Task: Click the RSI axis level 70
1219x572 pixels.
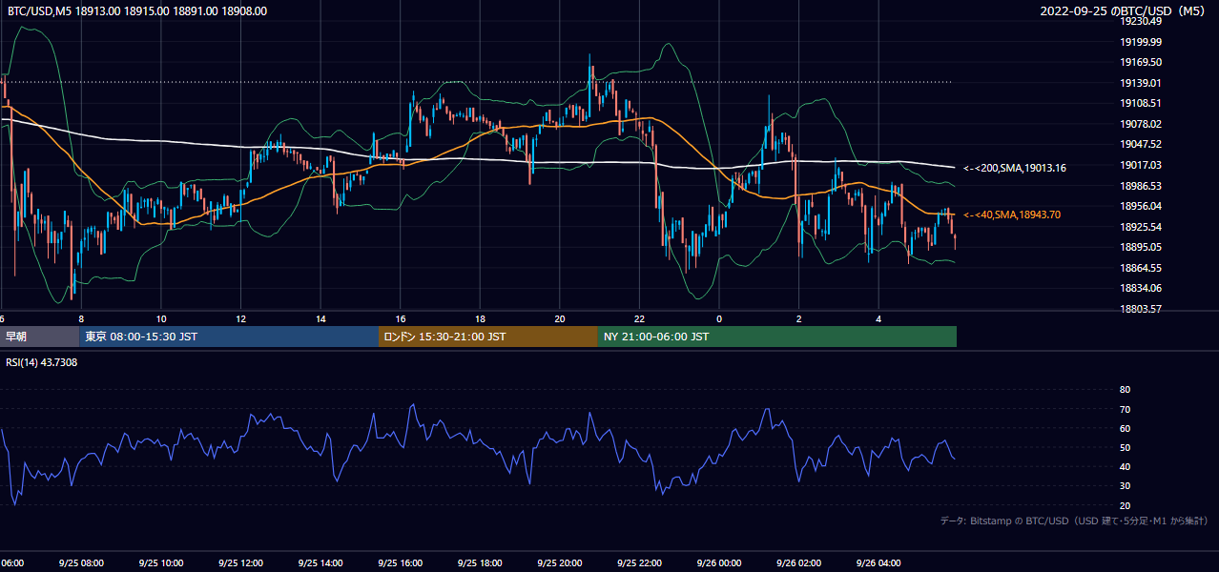Action: 1125,409
